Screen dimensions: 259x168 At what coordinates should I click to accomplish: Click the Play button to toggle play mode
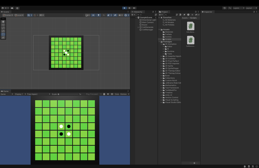click(124, 8)
